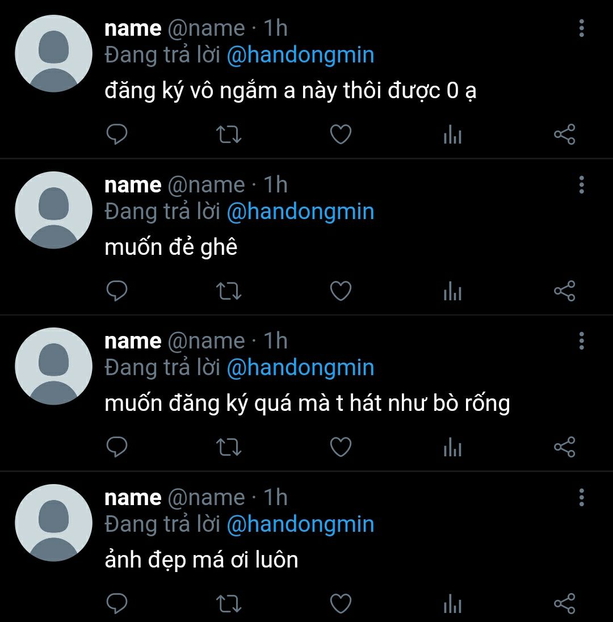This screenshot has height=622, width=613.
Task: Reply to the 'đăng ký vô ngắm' tweet
Action: (x=117, y=134)
